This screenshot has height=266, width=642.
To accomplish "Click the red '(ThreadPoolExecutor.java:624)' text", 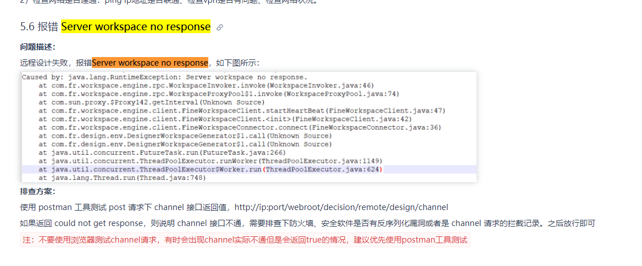I will coord(322,170).
